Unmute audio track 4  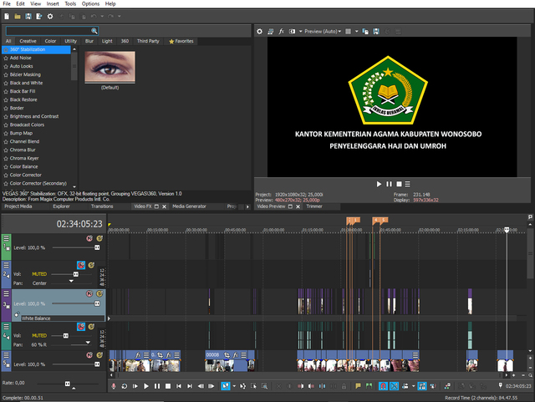pyautogui.click(x=81, y=327)
